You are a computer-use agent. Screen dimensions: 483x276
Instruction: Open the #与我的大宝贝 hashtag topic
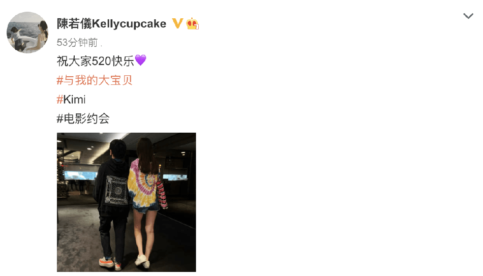(x=95, y=80)
